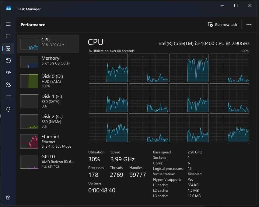Open the hamburger navigation menu
Viewport: 259px width, 207px height.
click(x=8, y=24)
